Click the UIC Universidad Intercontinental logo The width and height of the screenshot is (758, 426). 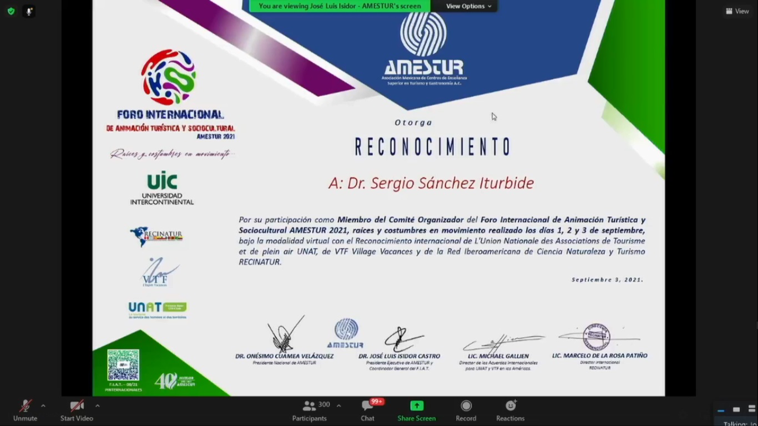162,189
